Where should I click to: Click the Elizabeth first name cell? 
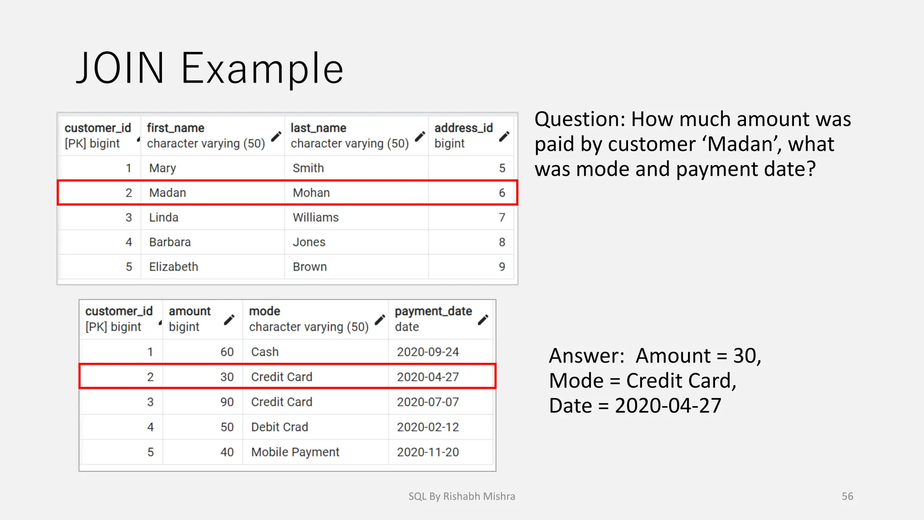point(174,267)
